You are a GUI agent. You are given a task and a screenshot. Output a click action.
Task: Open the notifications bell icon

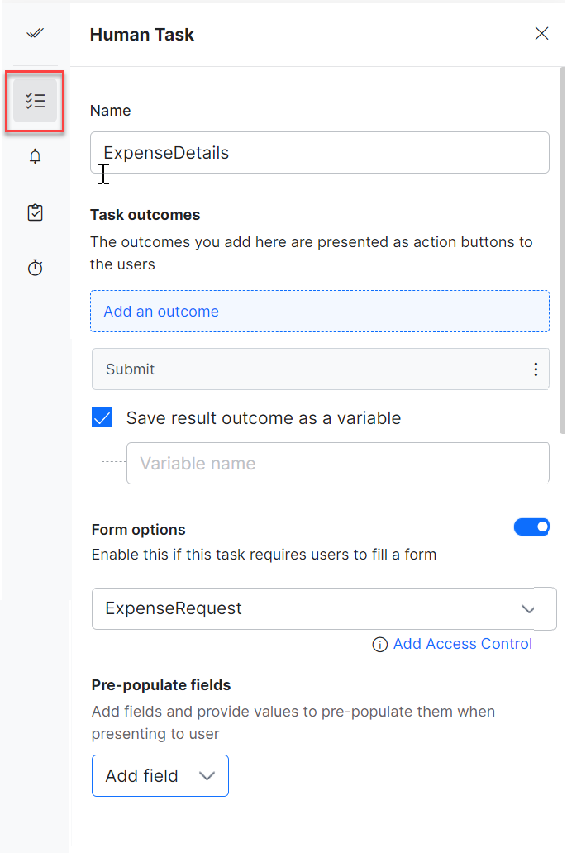click(35, 156)
